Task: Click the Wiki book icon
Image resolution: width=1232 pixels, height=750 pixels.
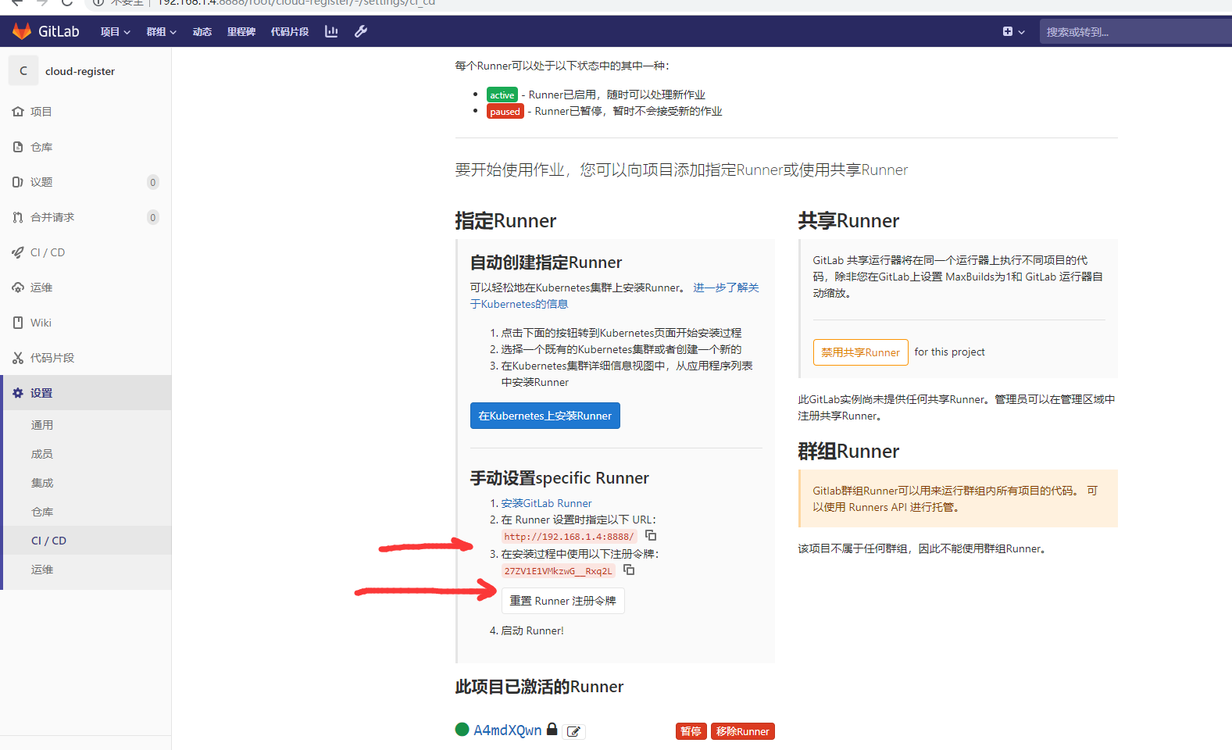Action: click(x=18, y=323)
